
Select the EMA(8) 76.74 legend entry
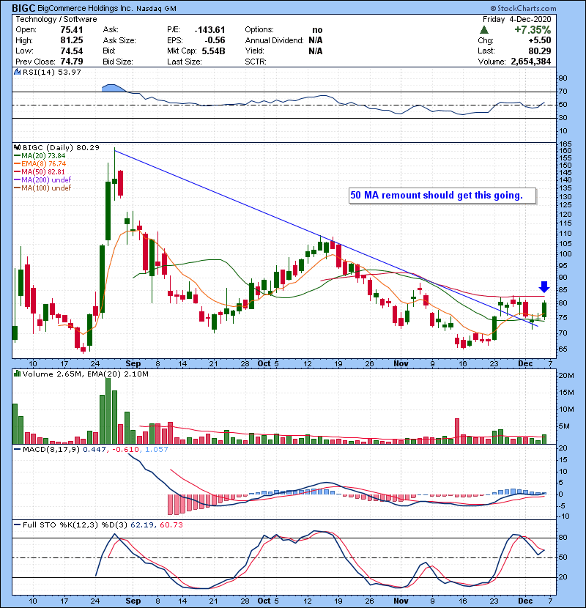tap(40, 164)
